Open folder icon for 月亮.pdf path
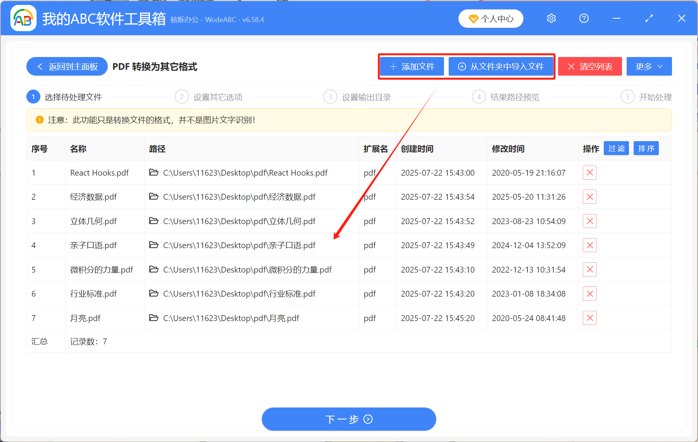Screen dimensions: 698x442 (154, 318)
